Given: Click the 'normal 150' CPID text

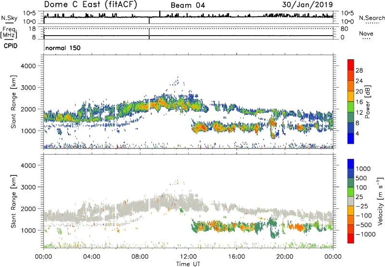Looking at the screenshot, I should pos(63,48).
